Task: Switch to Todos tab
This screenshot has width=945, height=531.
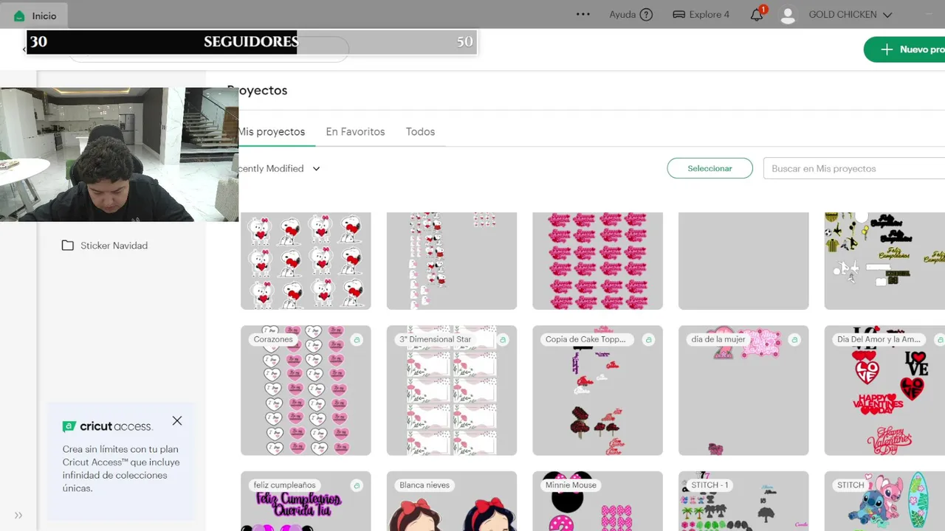Action: click(420, 131)
